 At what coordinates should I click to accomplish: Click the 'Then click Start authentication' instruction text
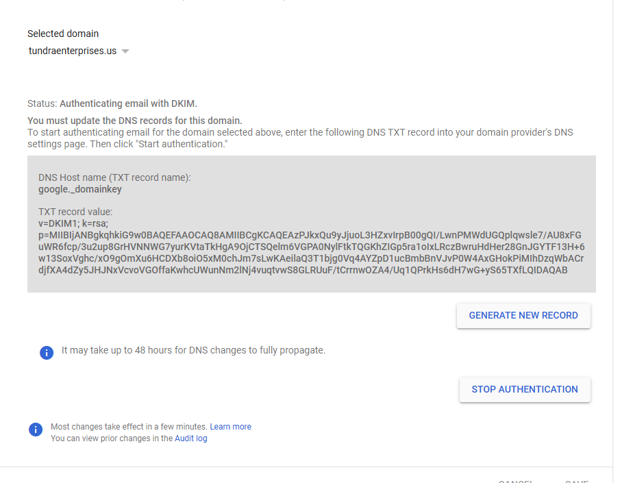coord(159,145)
